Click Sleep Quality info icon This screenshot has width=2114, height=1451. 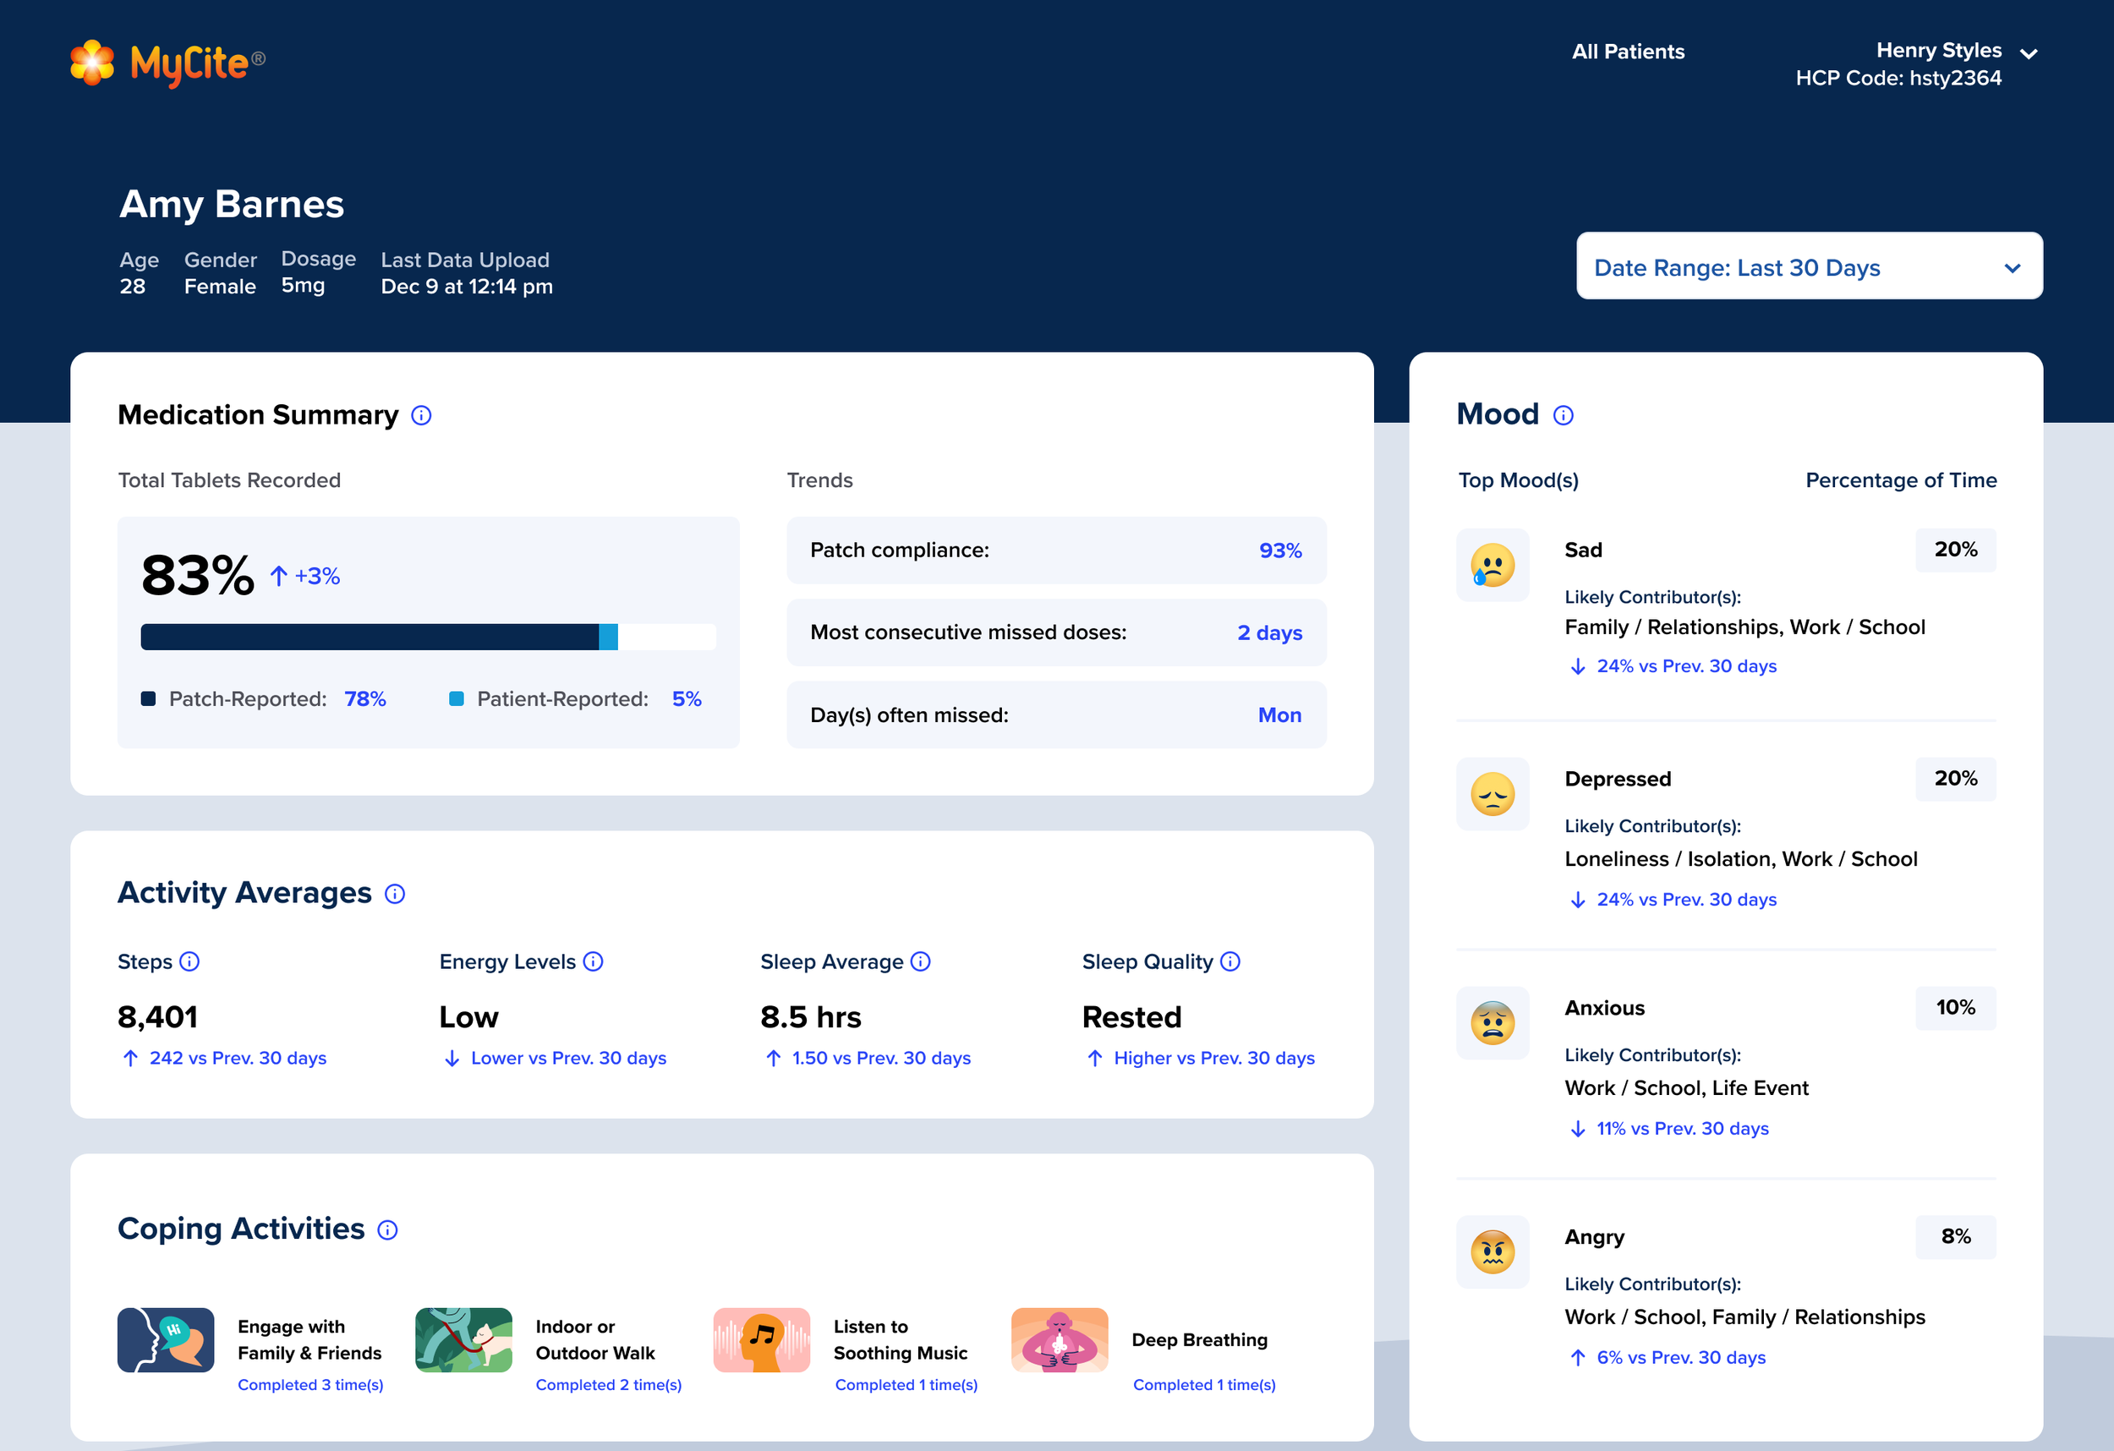[1230, 961]
